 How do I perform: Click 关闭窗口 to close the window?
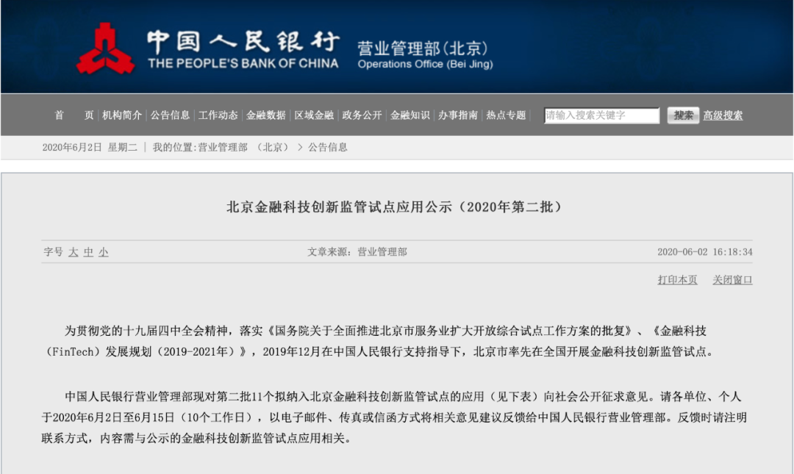pos(734,280)
